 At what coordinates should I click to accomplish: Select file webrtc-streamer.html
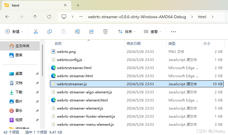point(137,76)
